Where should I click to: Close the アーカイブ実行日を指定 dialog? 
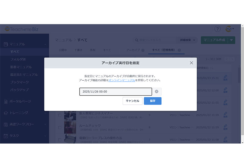[191, 63]
